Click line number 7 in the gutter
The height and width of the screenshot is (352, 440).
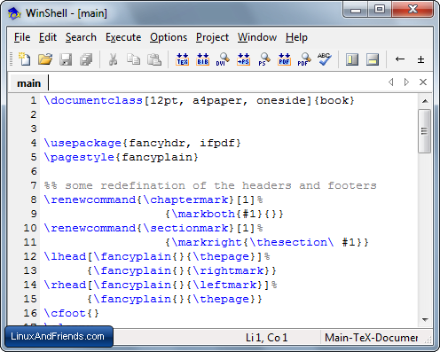[x=34, y=185]
